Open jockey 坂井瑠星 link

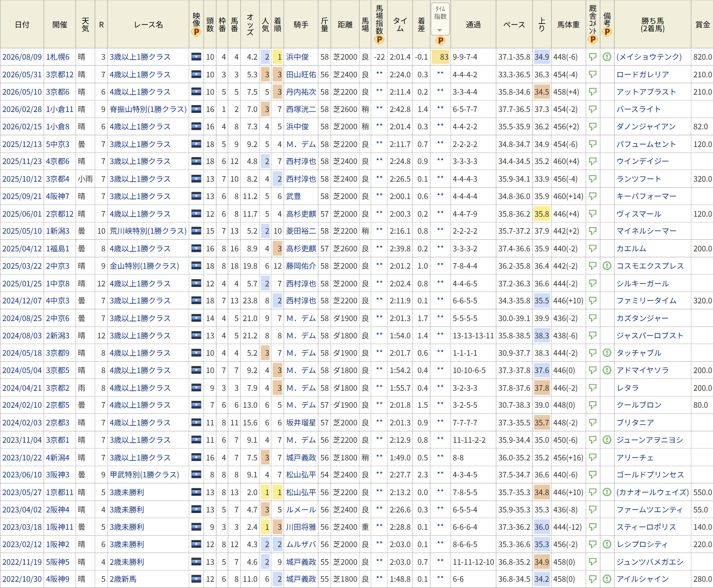301,423
